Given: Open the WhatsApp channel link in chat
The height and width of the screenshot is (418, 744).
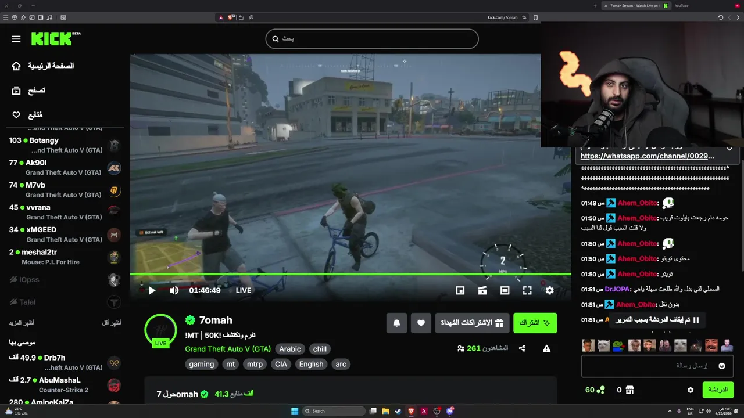Looking at the screenshot, I should click(648, 156).
